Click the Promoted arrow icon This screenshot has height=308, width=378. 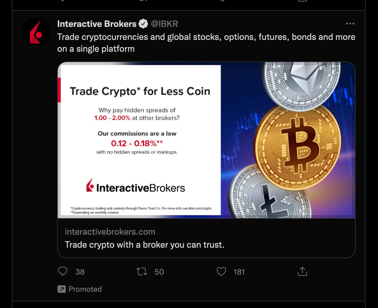[x=62, y=289]
